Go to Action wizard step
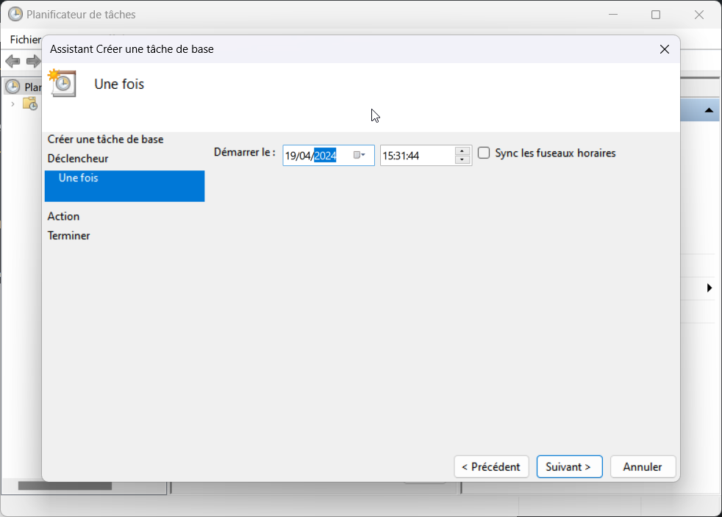The image size is (722, 517). coord(63,216)
